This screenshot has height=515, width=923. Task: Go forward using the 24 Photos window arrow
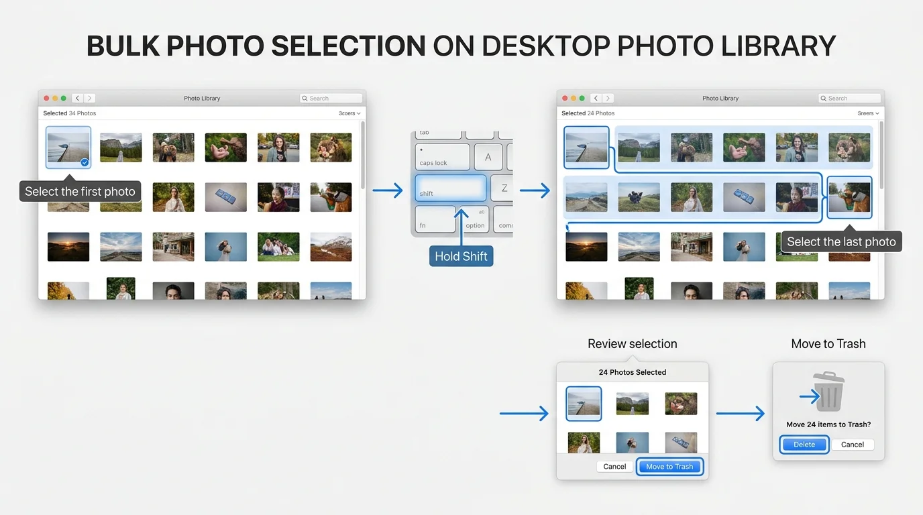click(608, 98)
